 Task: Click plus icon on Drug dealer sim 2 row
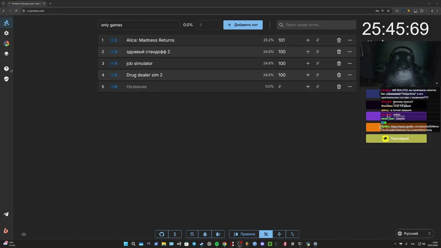(308, 75)
